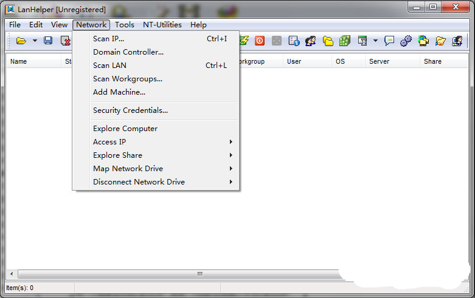475x298 pixels.
Task: Open the File menu
Action: click(15, 25)
